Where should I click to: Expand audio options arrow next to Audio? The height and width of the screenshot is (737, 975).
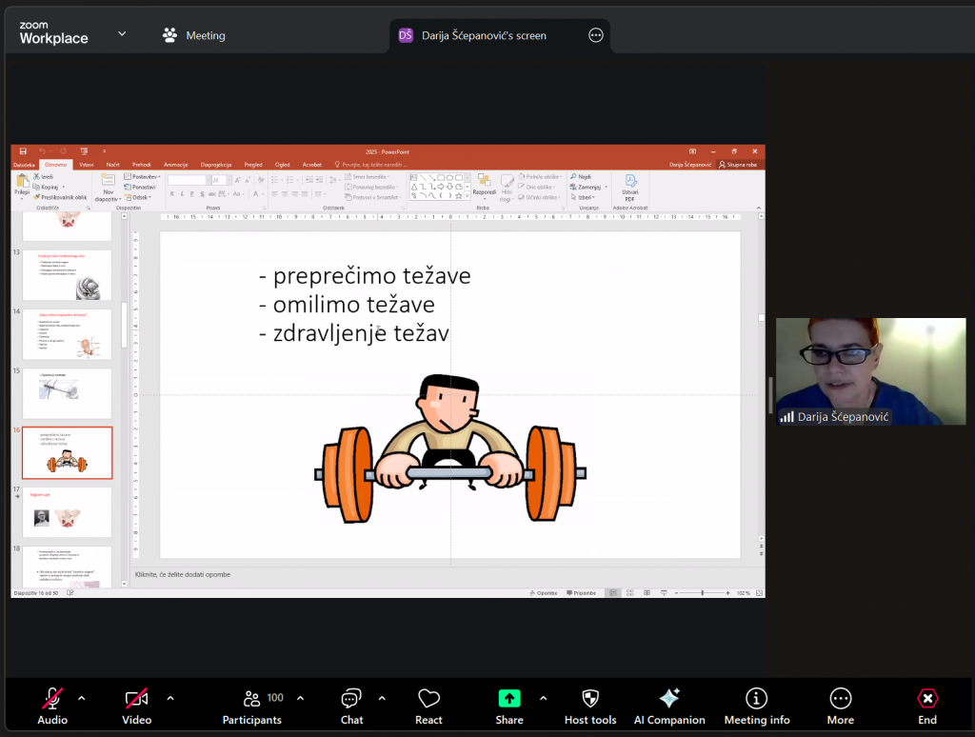[81, 698]
